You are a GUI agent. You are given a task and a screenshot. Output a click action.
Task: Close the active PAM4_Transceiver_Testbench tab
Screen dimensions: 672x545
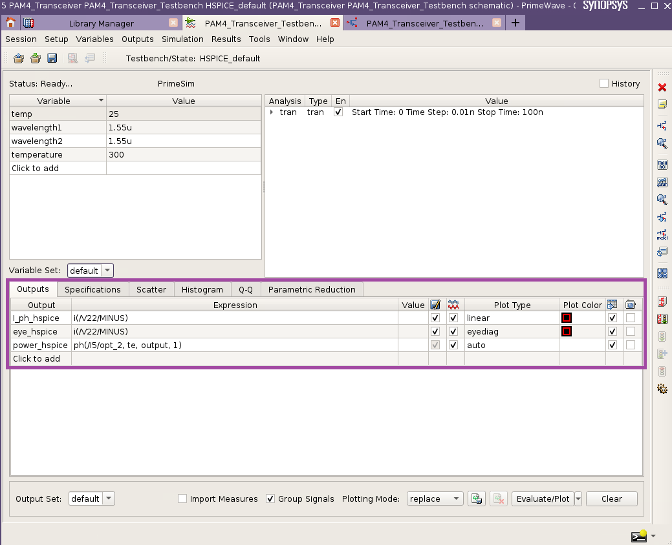[x=335, y=23]
